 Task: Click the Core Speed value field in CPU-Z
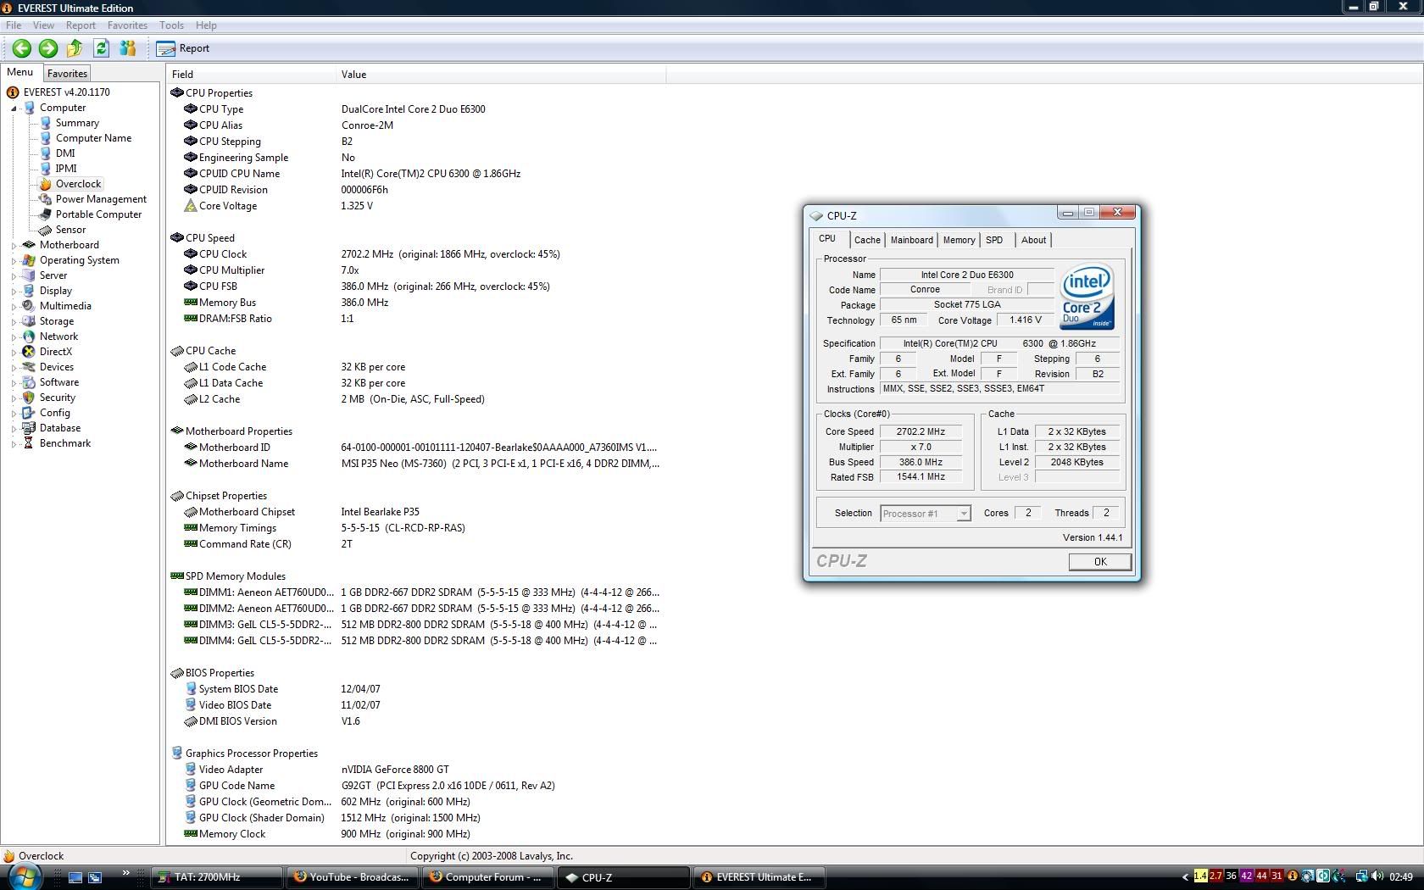(921, 431)
